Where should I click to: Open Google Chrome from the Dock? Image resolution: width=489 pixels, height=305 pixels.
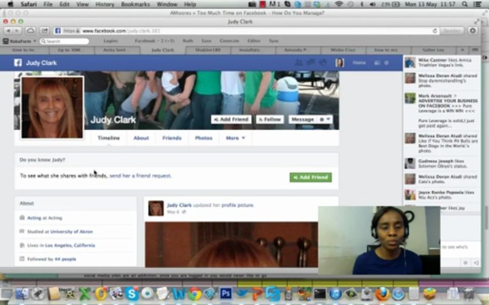[194, 294]
